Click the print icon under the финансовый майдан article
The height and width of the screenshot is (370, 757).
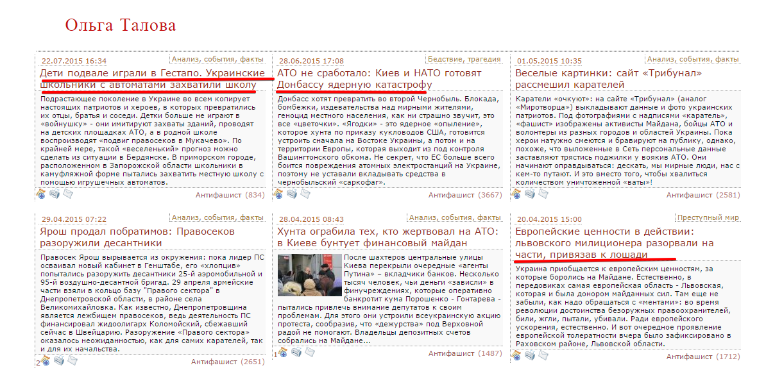297,352
